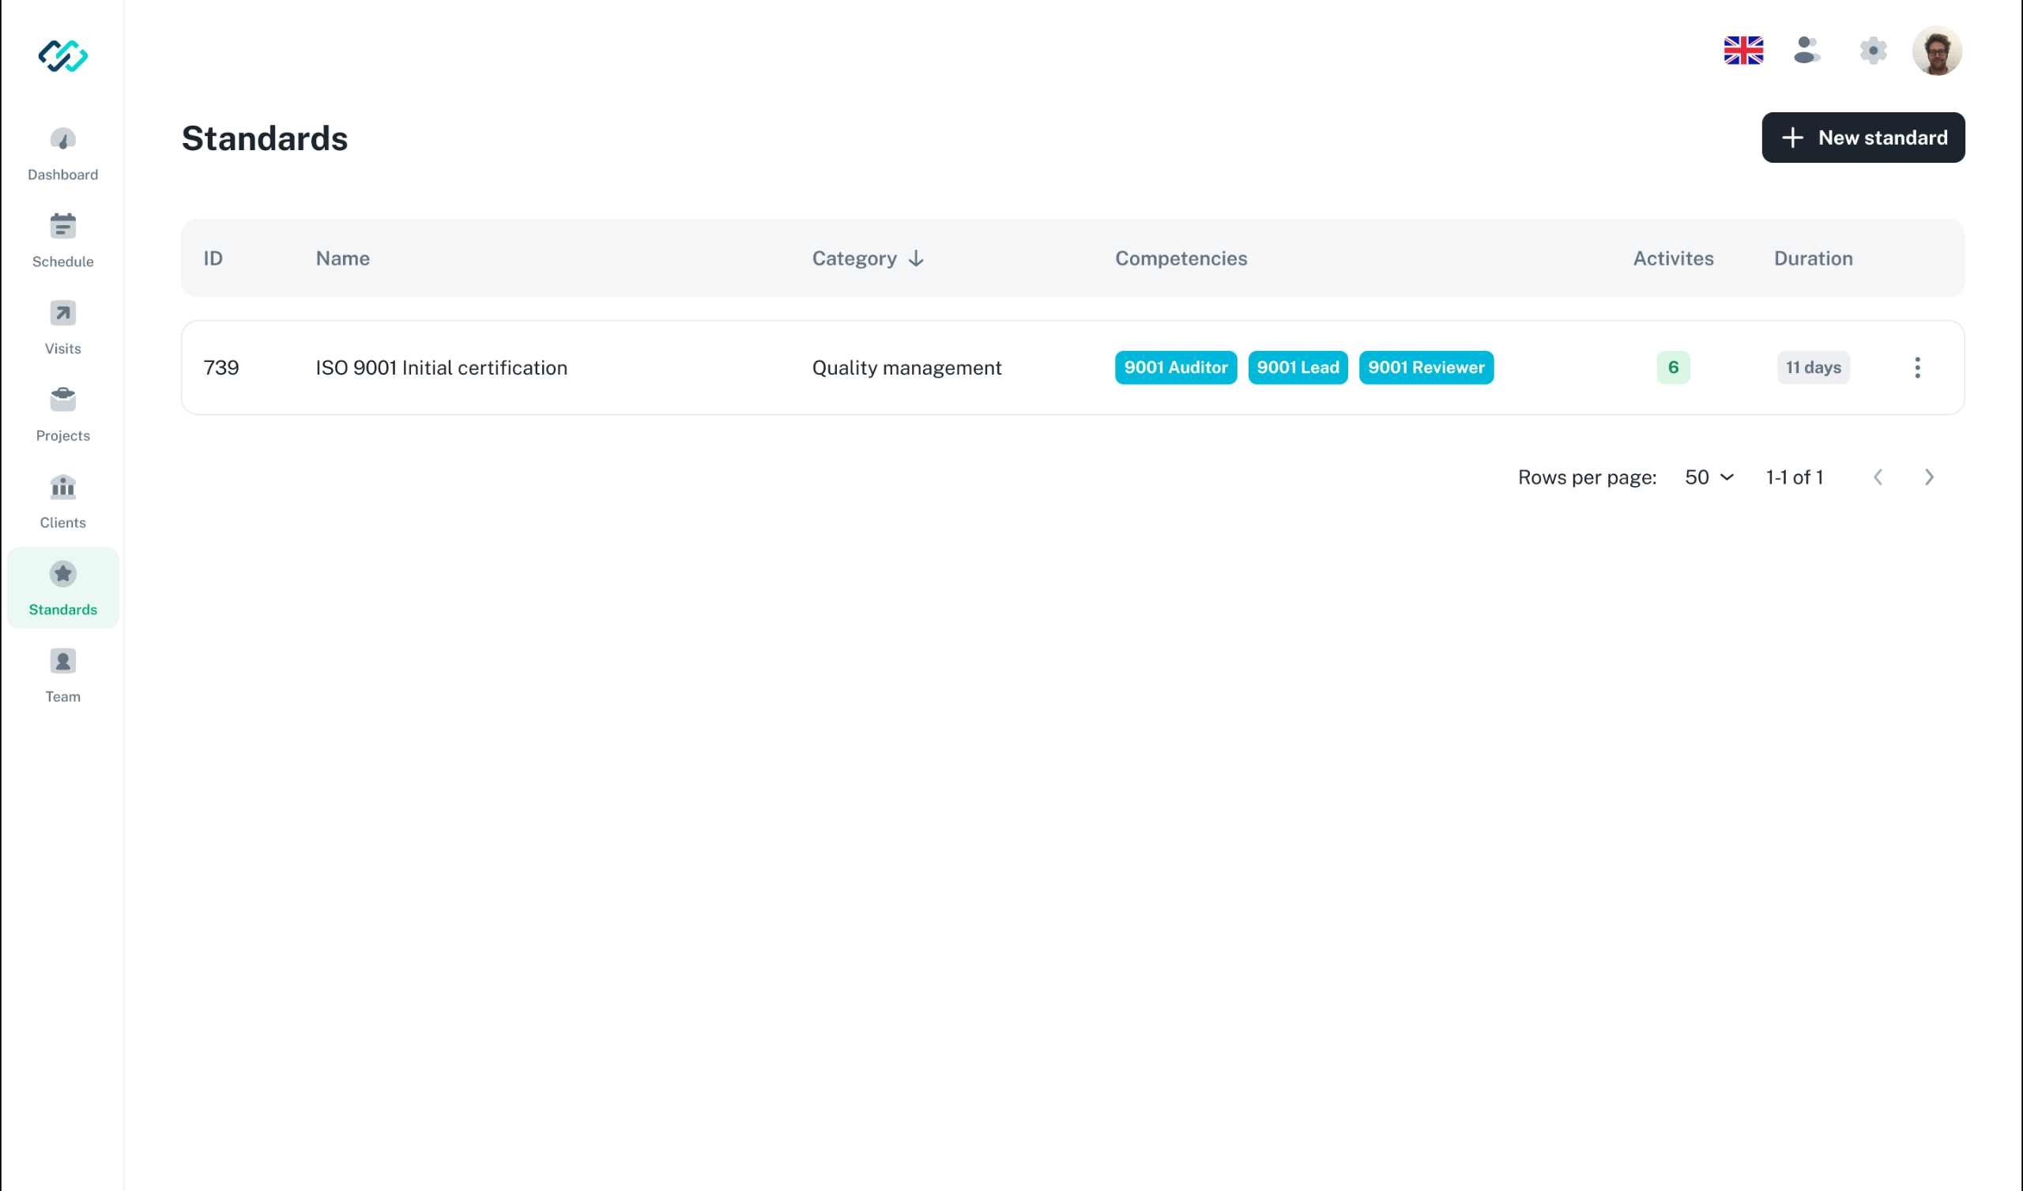The height and width of the screenshot is (1191, 2023).
Task: Expand rows per page dropdown
Action: click(x=1709, y=477)
